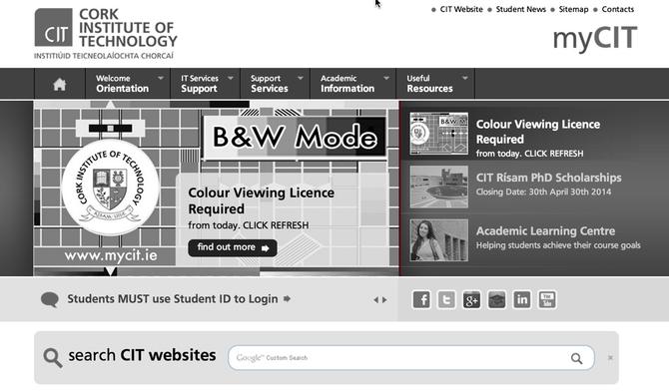Expand the IT Services Support menu arrow
The height and width of the screenshot is (391, 669).
click(231, 78)
